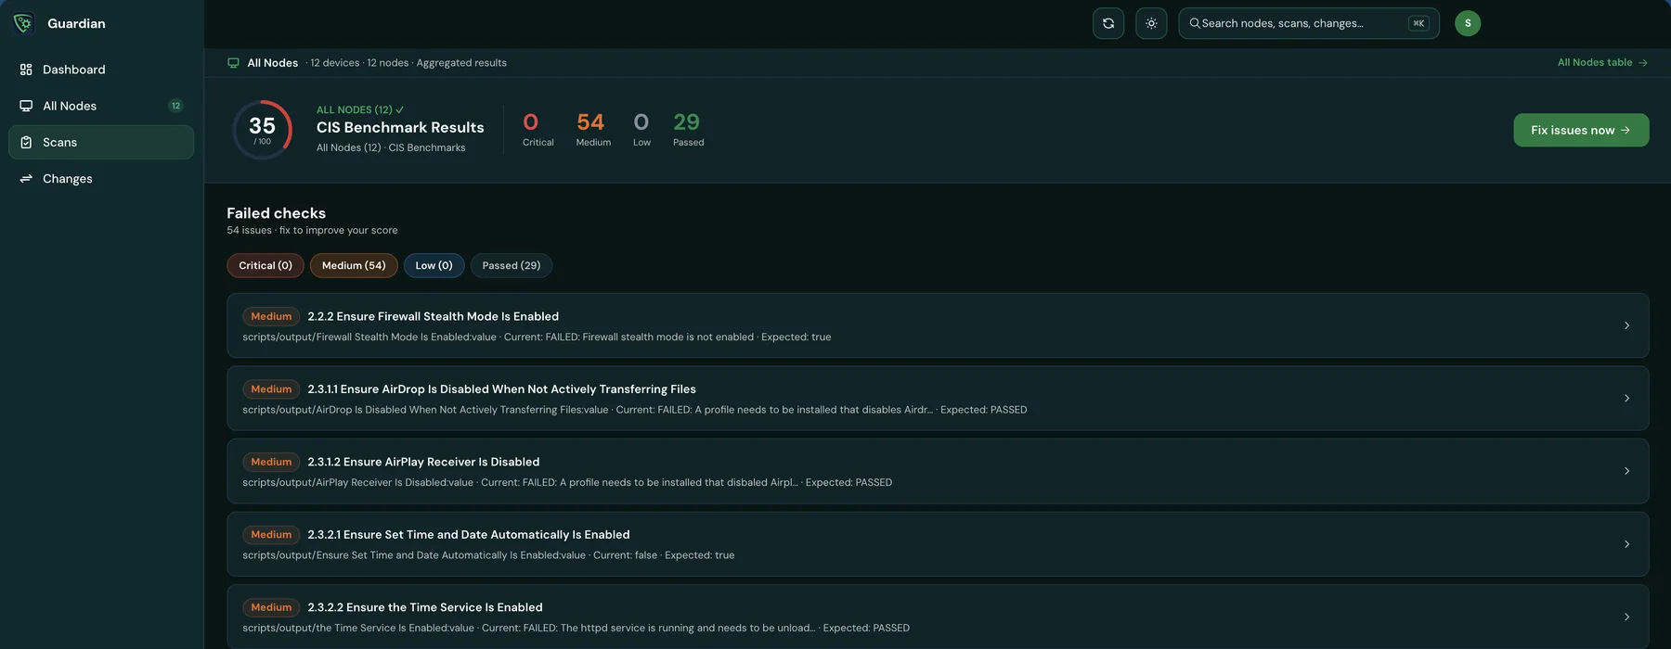Click the Dashboard grid icon
Image resolution: width=1671 pixels, height=649 pixels.
[x=26, y=70]
